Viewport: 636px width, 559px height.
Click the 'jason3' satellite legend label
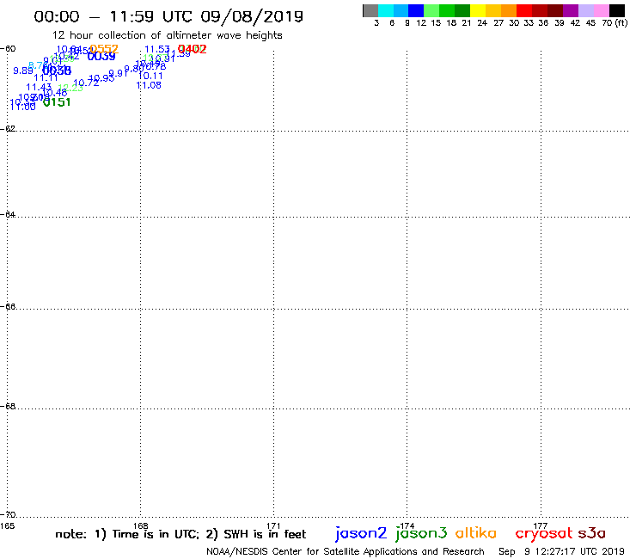421,533
